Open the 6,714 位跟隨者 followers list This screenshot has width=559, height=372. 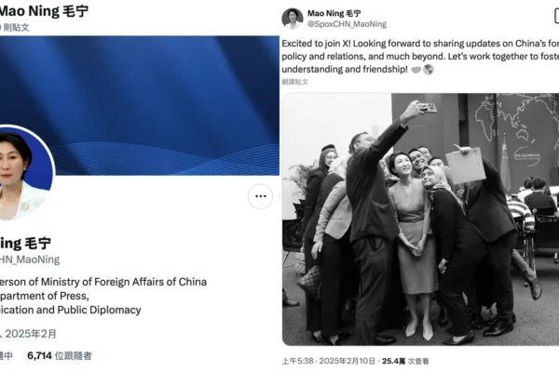[x=60, y=355]
